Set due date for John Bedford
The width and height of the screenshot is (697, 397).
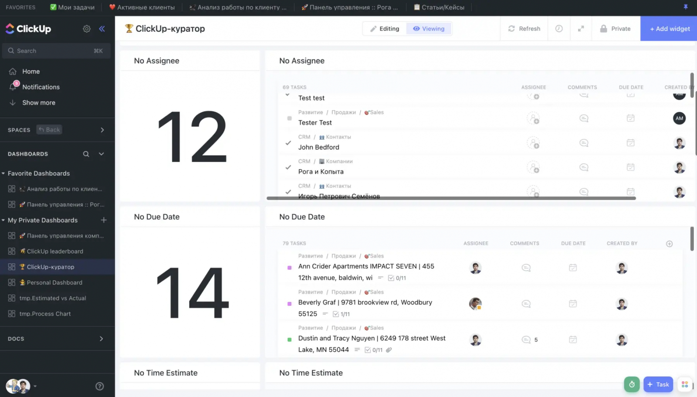point(630,143)
